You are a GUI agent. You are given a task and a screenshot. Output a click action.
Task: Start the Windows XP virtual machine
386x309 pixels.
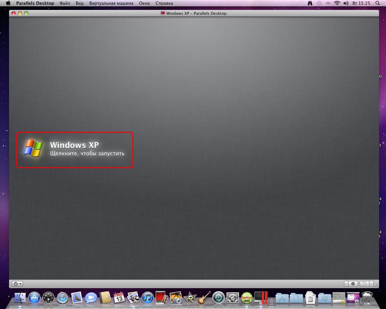click(74, 150)
